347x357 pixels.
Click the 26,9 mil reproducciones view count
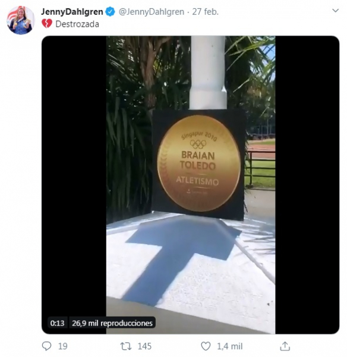click(112, 323)
